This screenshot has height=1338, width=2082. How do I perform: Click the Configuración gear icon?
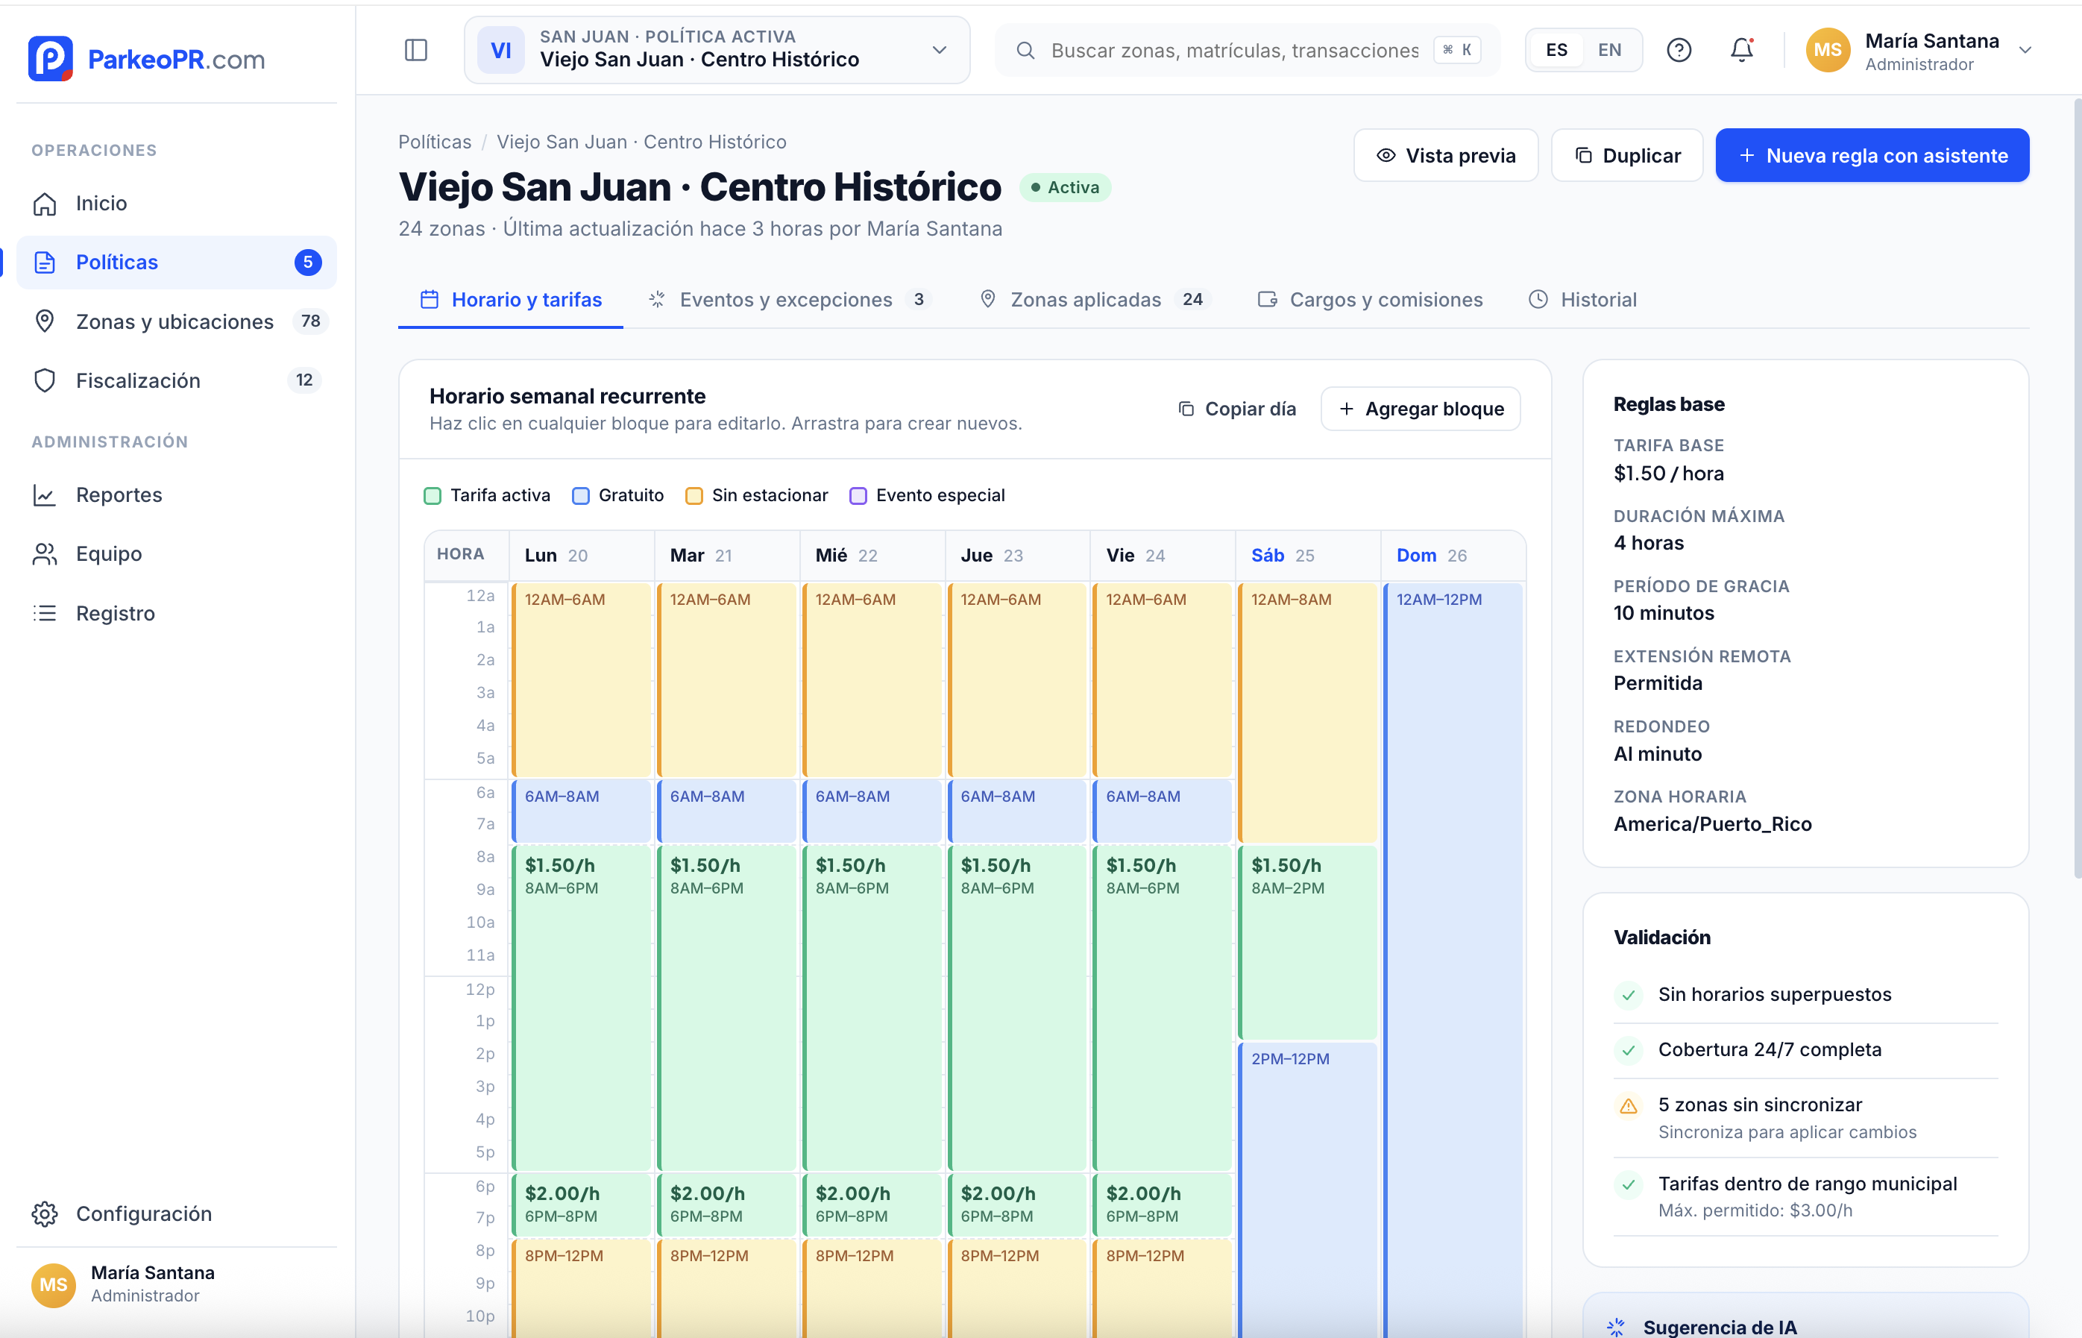point(45,1213)
